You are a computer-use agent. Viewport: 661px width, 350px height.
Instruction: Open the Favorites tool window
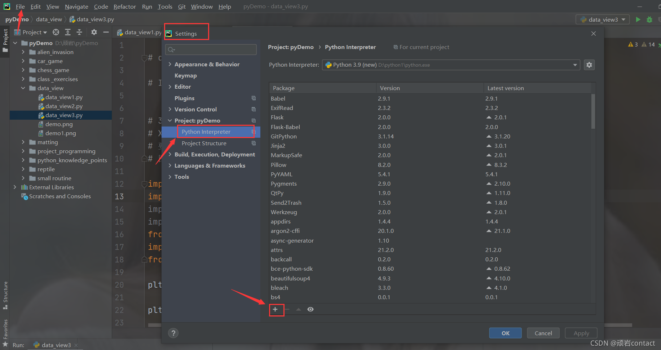pyautogui.click(x=5, y=332)
